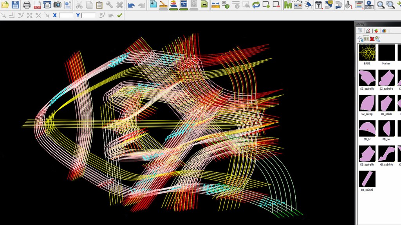The image size is (401, 225).
Task: Confirm with the green checkmark
Action: tap(119, 15)
